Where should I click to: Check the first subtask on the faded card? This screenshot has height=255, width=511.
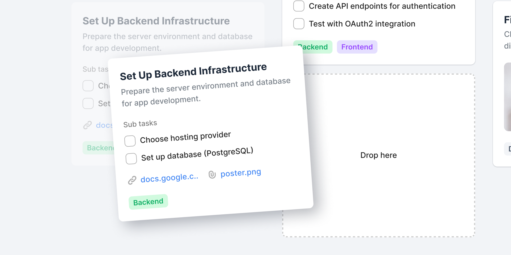88,86
